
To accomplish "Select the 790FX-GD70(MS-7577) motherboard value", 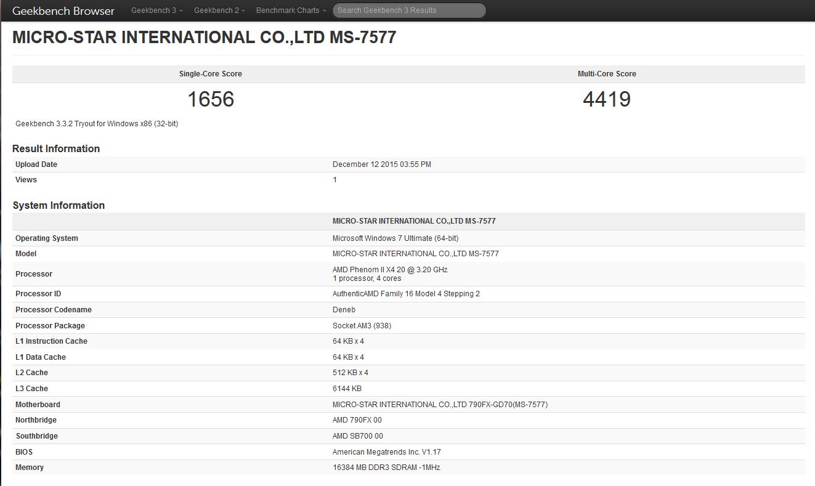I will [440, 405].
